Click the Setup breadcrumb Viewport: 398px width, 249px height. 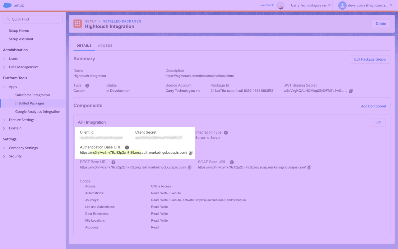point(91,21)
